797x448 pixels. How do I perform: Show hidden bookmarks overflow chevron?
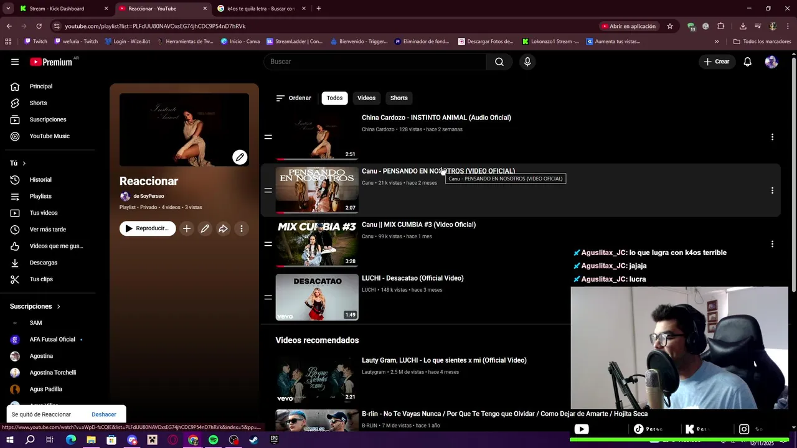click(717, 42)
